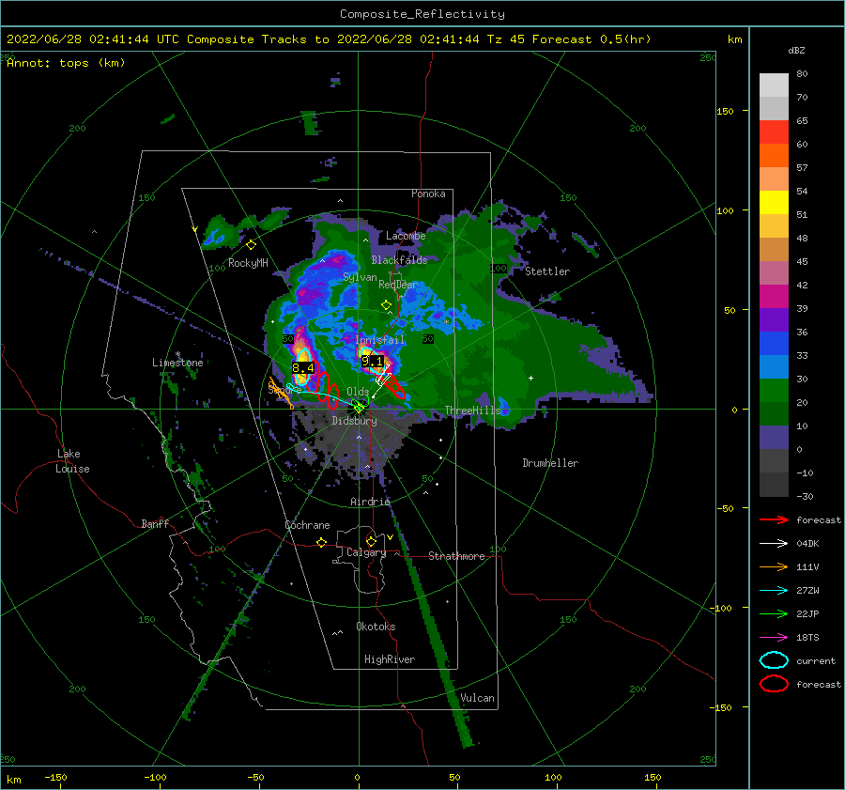
Task: Click the Vulcan label
Action: [478, 698]
